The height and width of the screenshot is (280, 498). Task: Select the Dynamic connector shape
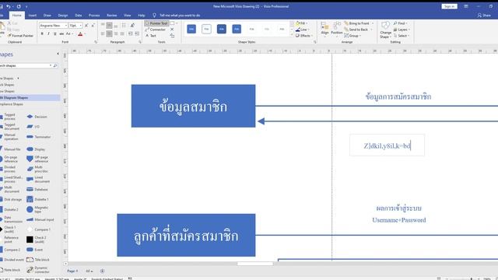pyautogui.click(x=38, y=270)
